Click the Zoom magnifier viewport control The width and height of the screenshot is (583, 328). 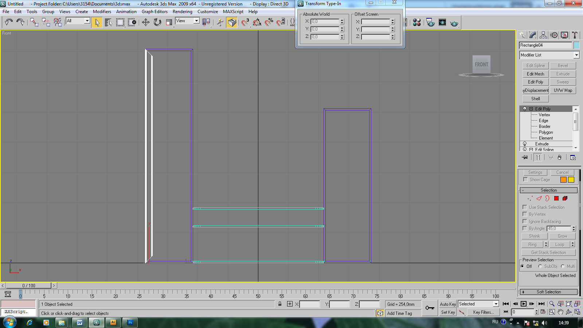pos(552,304)
